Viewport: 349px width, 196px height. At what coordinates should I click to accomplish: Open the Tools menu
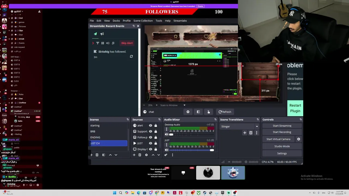click(159, 21)
